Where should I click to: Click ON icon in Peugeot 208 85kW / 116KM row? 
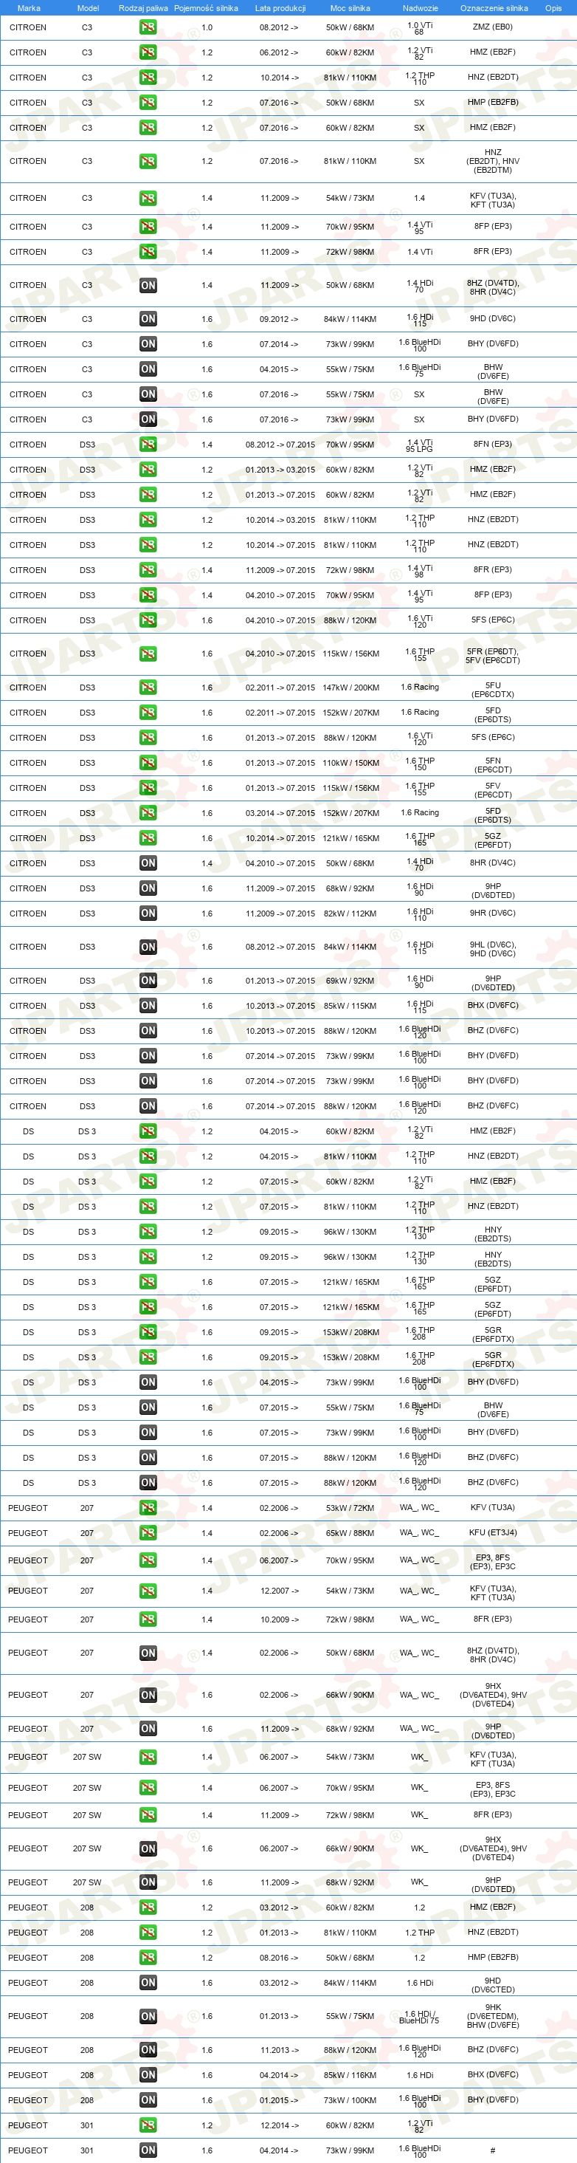[148, 2075]
